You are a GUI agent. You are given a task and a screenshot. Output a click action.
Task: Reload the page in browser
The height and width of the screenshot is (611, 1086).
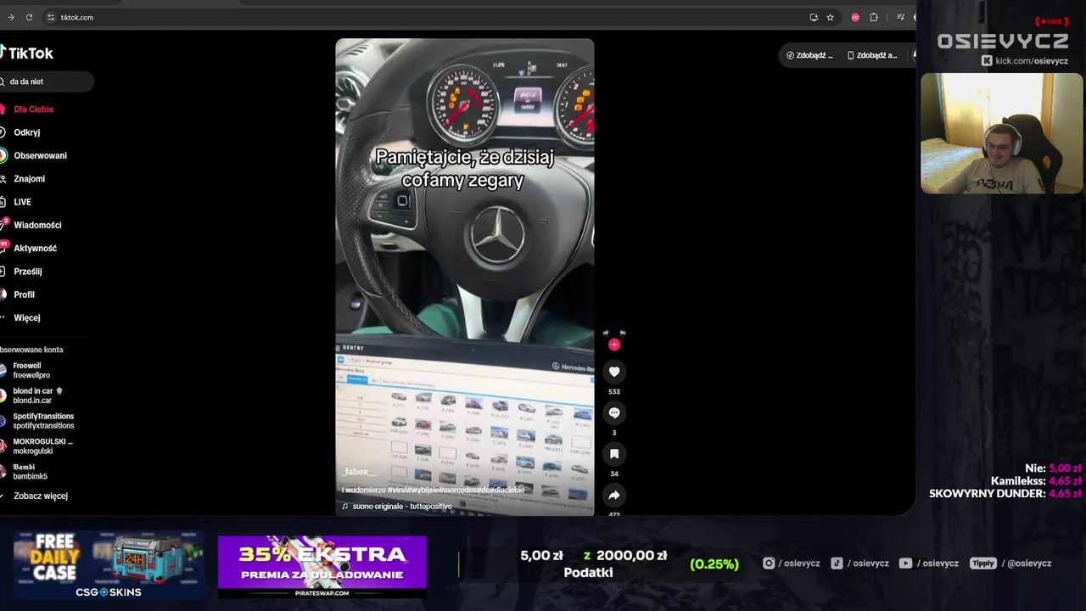pyautogui.click(x=29, y=17)
